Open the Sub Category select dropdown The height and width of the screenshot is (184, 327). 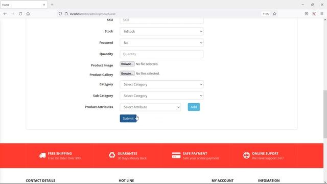click(x=161, y=96)
